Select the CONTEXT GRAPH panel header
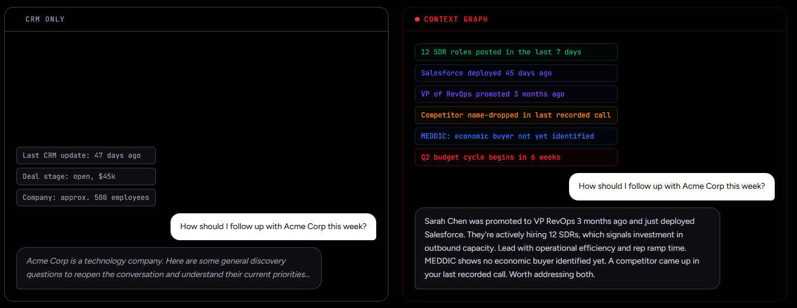This screenshot has height=308, width=797. coord(594,19)
